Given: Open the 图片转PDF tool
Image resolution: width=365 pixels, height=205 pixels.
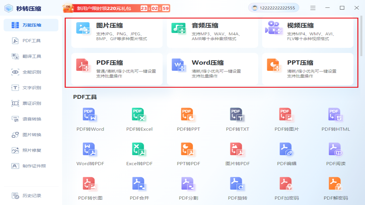Looking at the screenshot, I should 237,151.
